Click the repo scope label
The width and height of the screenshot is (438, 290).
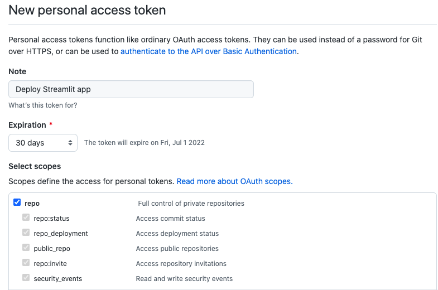(x=32, y=204)
